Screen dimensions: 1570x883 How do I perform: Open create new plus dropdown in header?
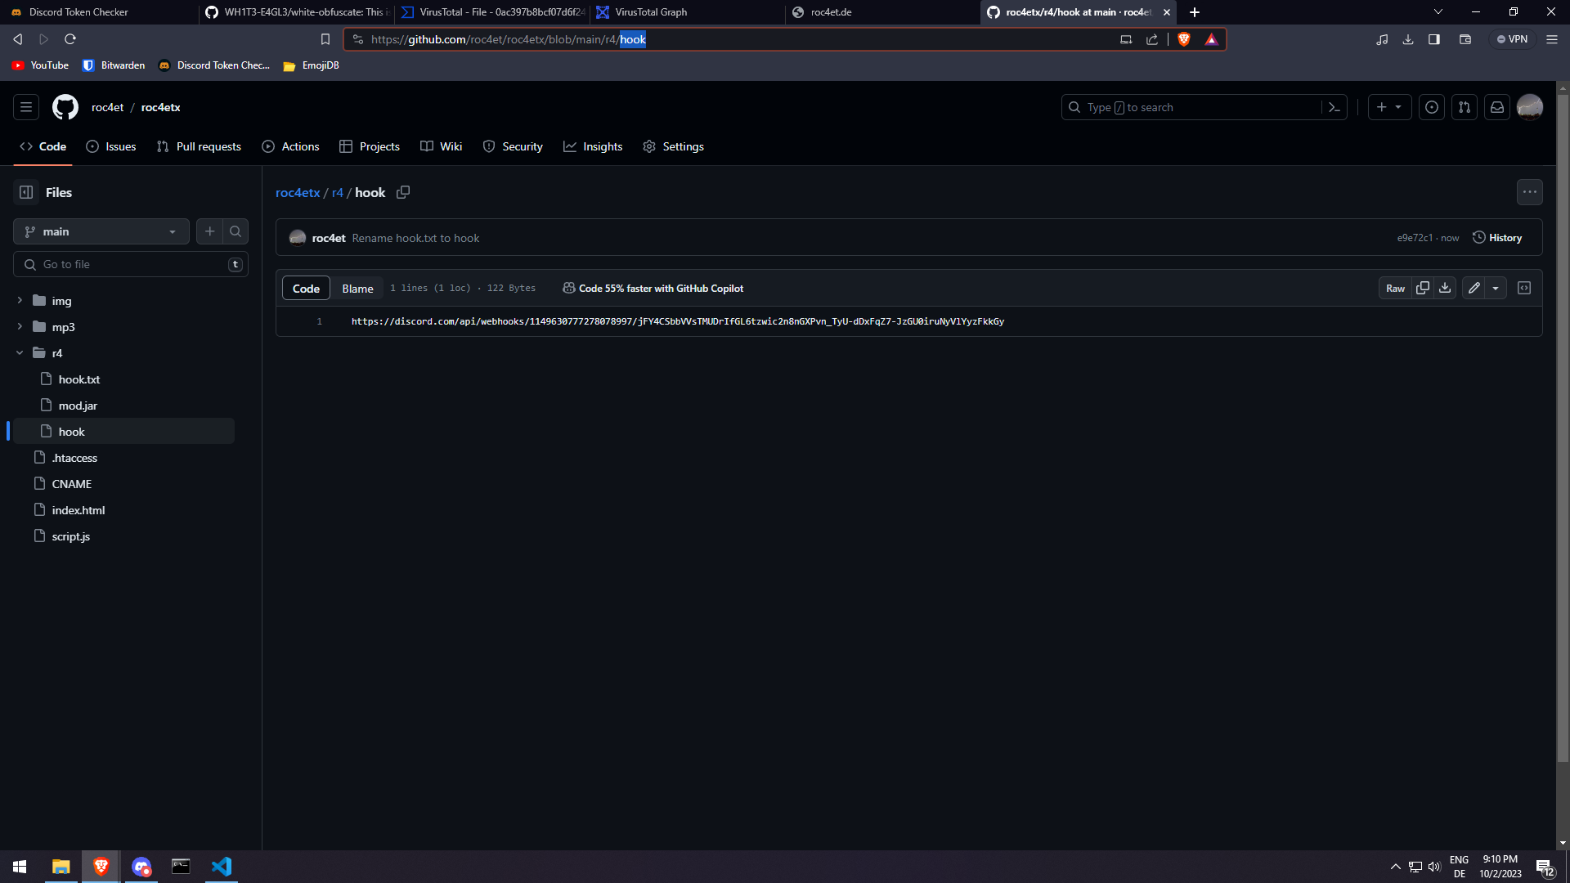point(1389,107)
